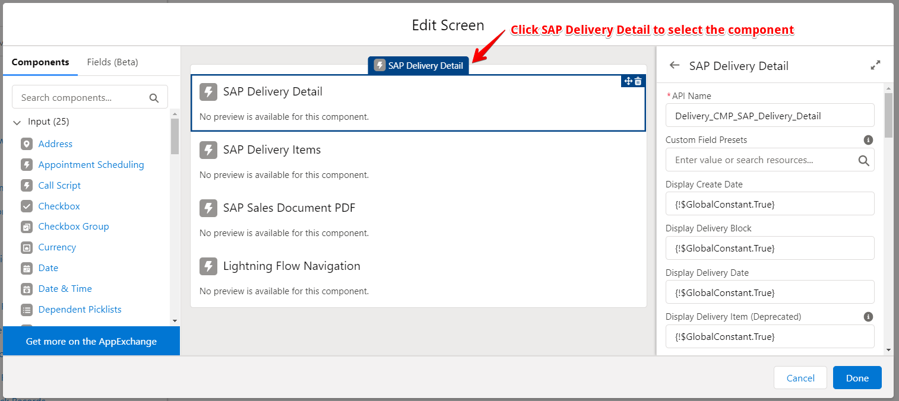Image resolution: width=899 pixels, height=401 pixels.
Task: Click the Done button
Action: pos(857,378)
